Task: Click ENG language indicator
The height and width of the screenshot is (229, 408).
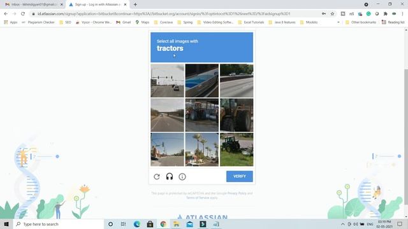Action: tap(370, 224)
